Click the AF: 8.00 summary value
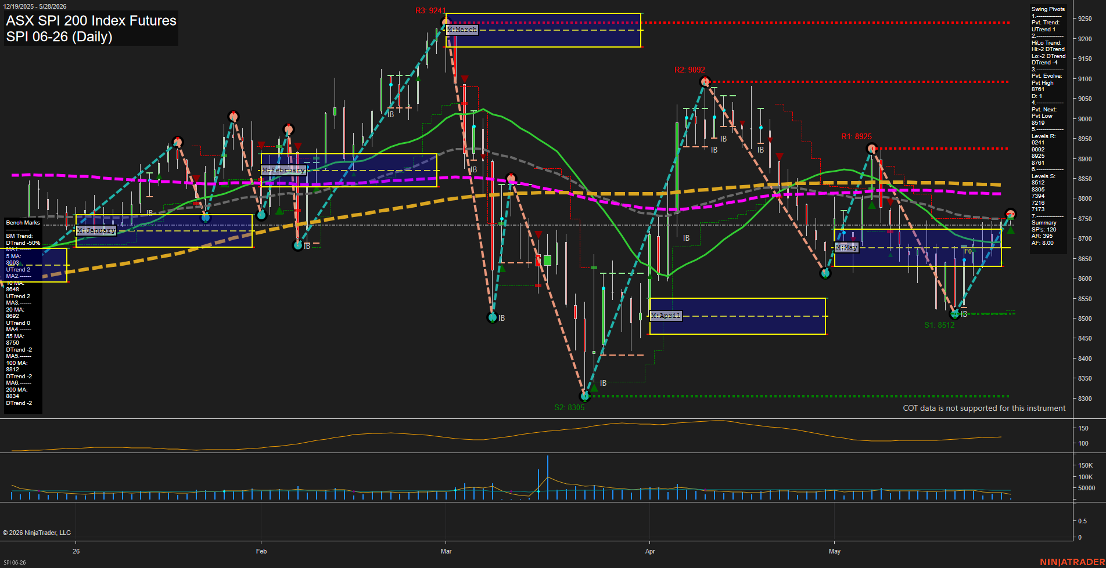The image size is (1106, 568). 1043,243
